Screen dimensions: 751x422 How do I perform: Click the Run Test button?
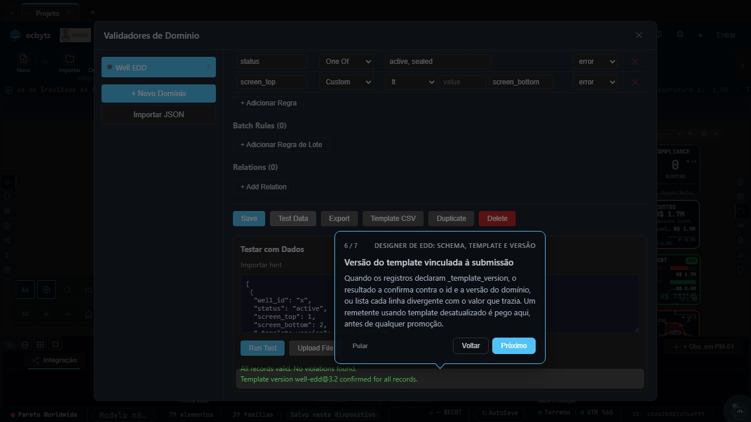[262, 348]
